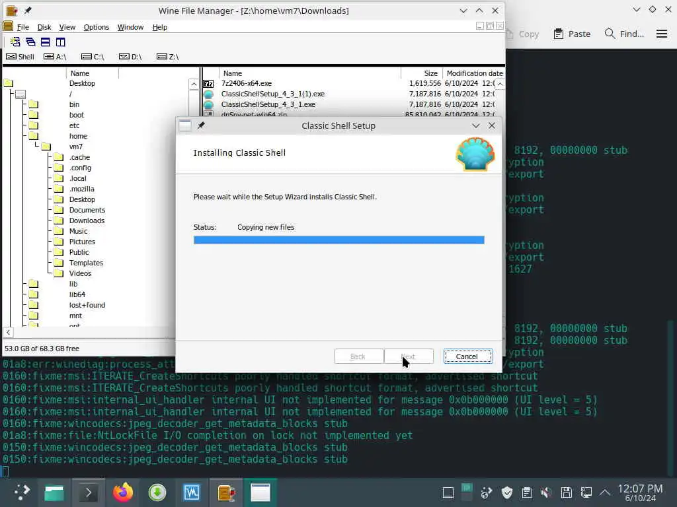
Task: Select ClassicShellSetup_4_3_1.exe file
Action: click(x=268, y=104)
